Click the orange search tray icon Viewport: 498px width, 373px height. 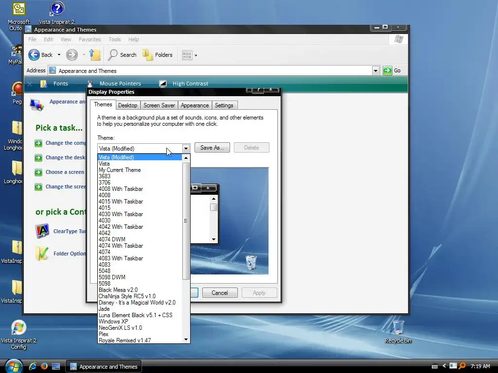coord(462,366)
